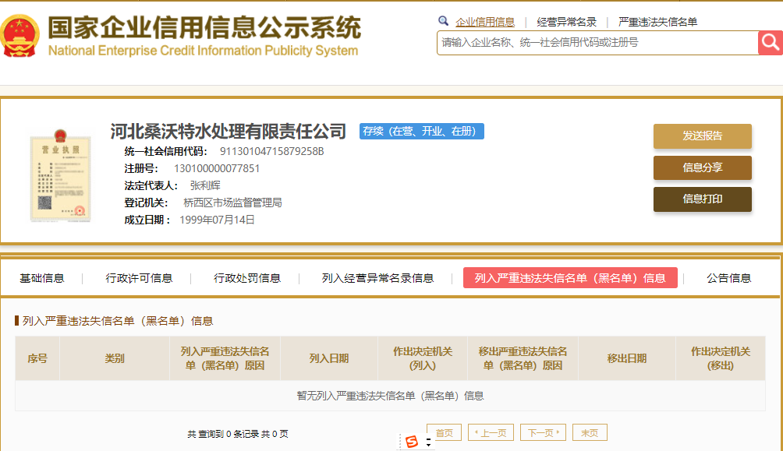Image resolution: width=783 pixels, height=451 pixels.
Task: Click the 下一页 next page button
Action: point(544,432)
